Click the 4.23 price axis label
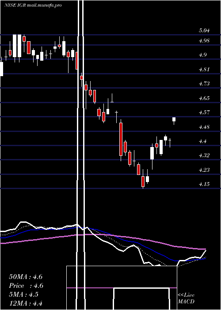This screenshot has width=221, height=310. click(x=204, y=170)
